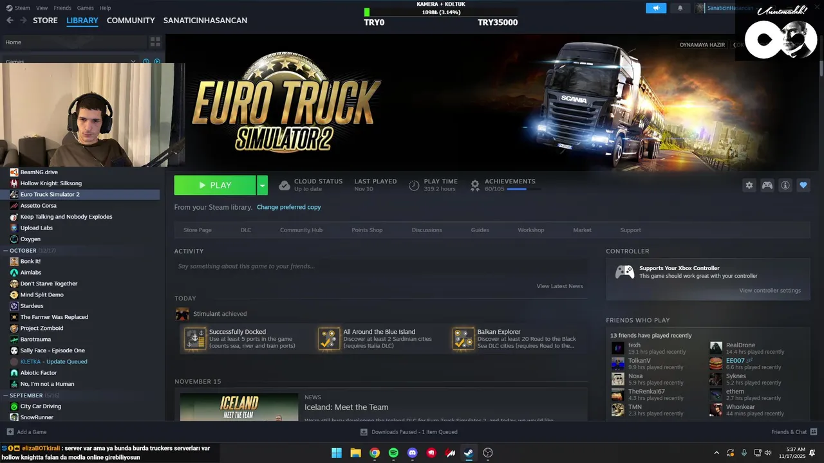Expand the Games filter dropdown
Image resolution: width=824 pixels, height=463 pixels.
click(x=133, y=62)
